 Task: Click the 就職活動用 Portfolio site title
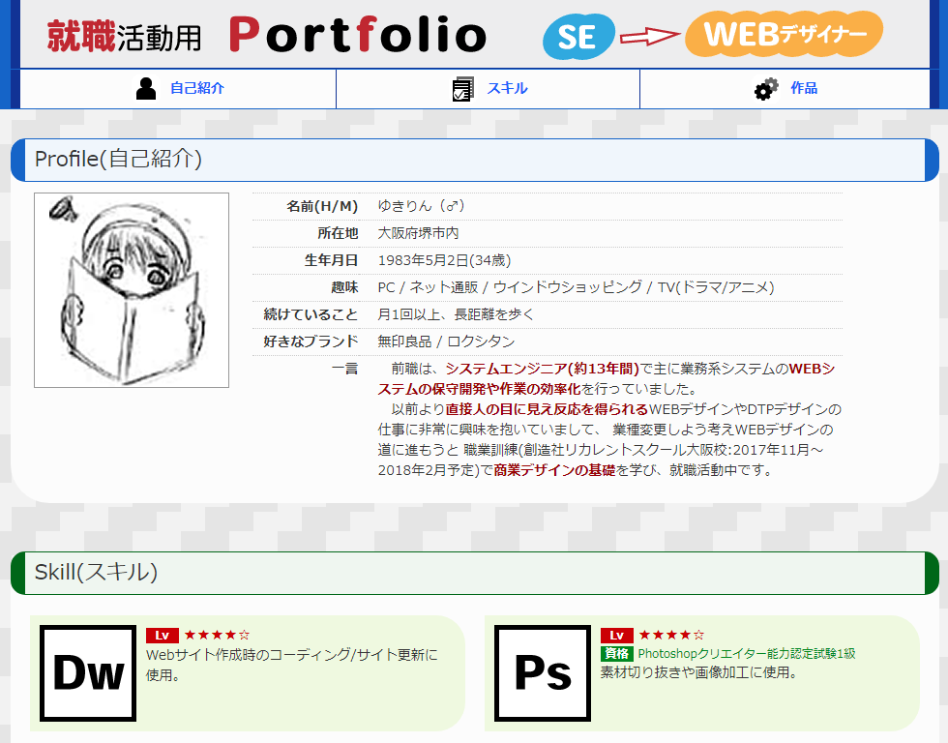266,36
